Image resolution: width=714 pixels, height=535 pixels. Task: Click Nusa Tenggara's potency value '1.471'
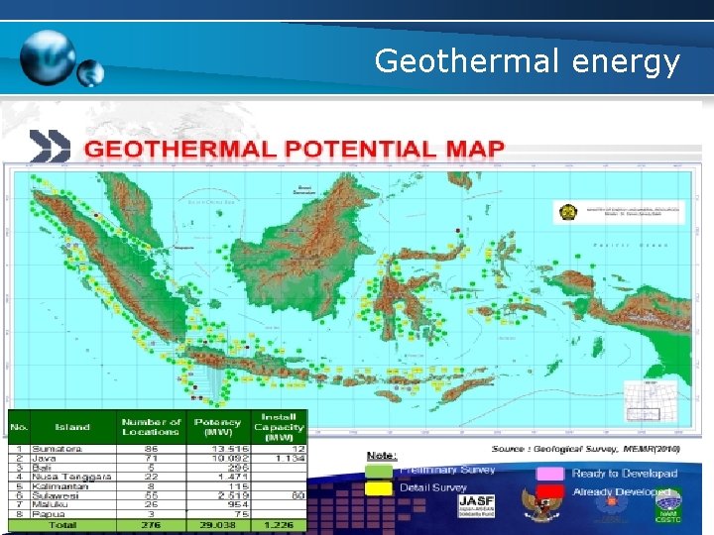(x=233, y=477)
